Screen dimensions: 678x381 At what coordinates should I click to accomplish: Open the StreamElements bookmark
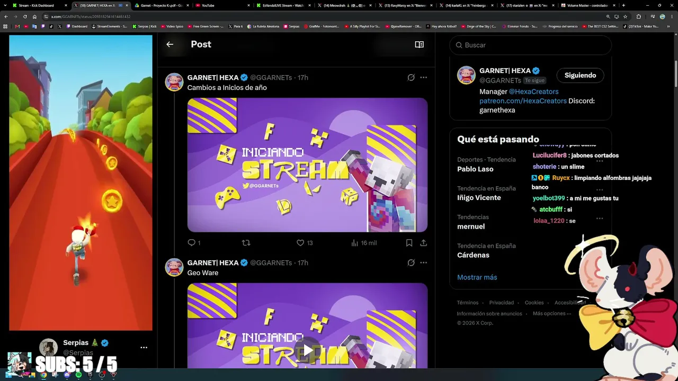tap(110, 26)
